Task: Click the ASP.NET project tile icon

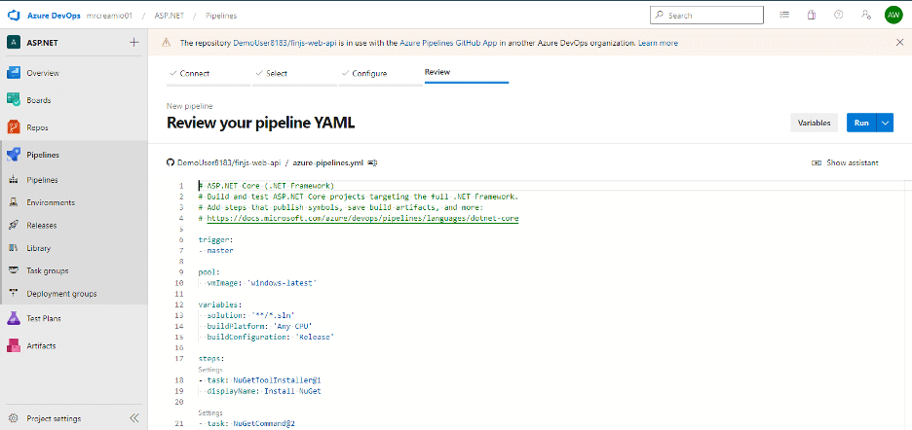Action: 14,43
